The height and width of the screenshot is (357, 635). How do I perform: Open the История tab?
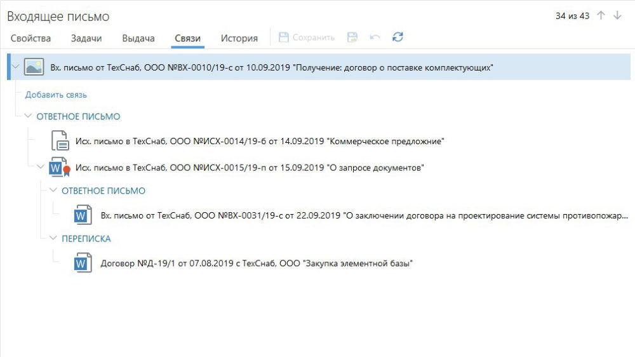[x=239, y=38]
